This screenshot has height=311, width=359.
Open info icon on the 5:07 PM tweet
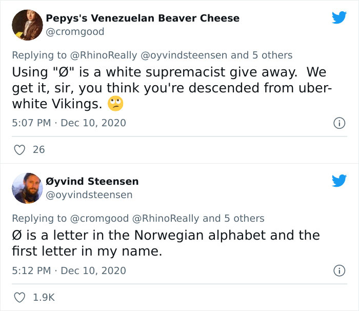[x=339, y=123]
